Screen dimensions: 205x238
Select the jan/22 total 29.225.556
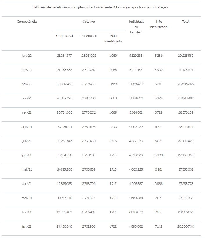[x=186, y=56]
